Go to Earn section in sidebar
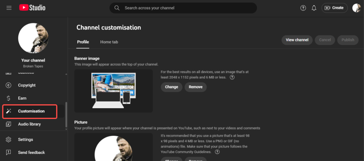Viewport: 364px width, 161px height. tap(22, 98)
